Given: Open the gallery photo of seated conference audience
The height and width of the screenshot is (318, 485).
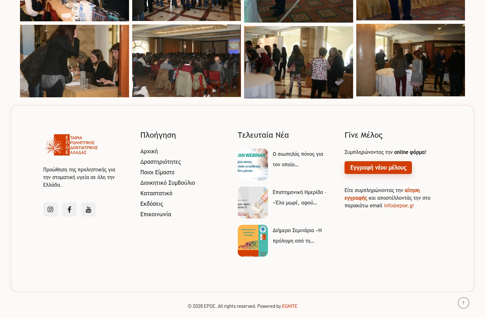Looking at the screenshot, I should click(x=187, y=61).
